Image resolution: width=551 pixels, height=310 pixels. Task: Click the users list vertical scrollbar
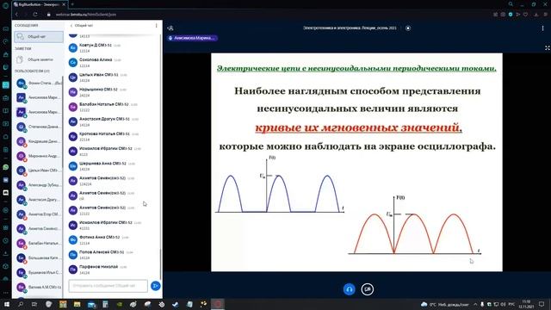pyautogui.click(x=63, y=121)
